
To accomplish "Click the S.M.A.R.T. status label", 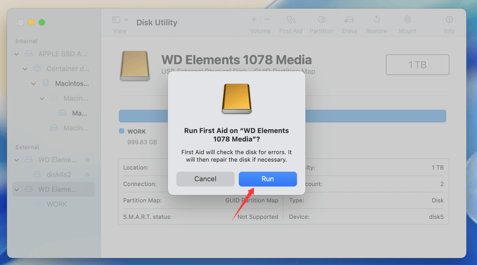I will [x=147, y=217].
